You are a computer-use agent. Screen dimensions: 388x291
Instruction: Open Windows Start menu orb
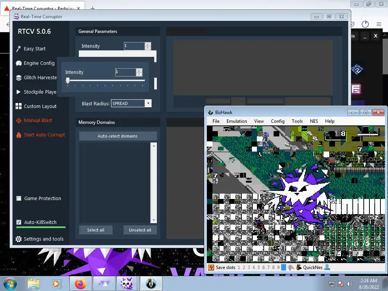(x=10, y=283)
